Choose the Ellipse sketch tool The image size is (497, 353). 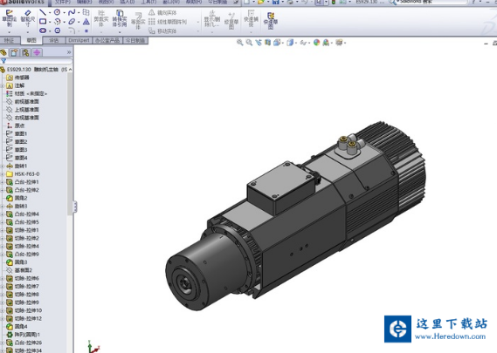point(72,22)
